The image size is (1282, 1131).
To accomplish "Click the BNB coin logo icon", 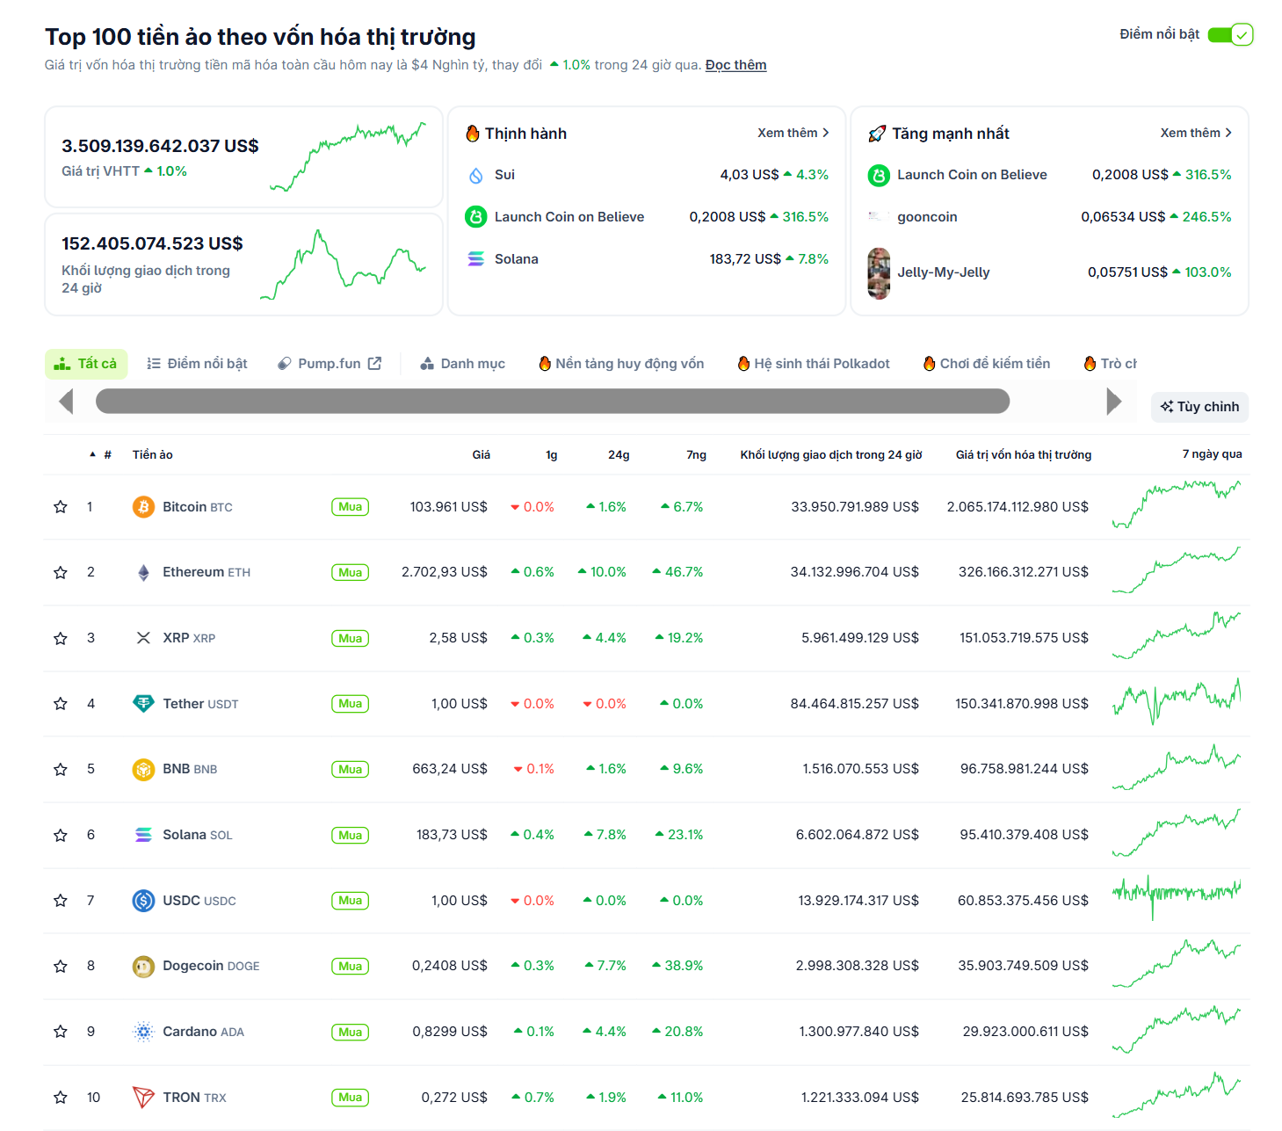I will 143,769.
